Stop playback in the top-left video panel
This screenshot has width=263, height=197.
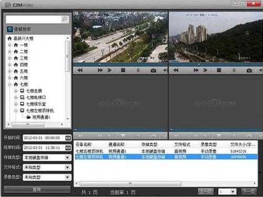[x=123, y=70]
